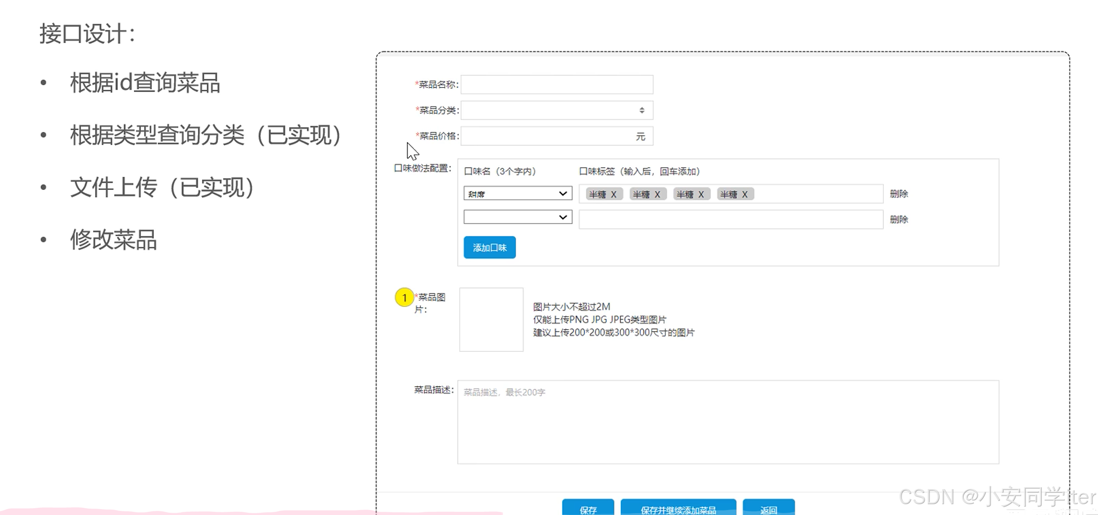Screen dimensions: 1098x515
Task: Click 删除 on the 甜度 flavor row
Action: click(899, 194)
